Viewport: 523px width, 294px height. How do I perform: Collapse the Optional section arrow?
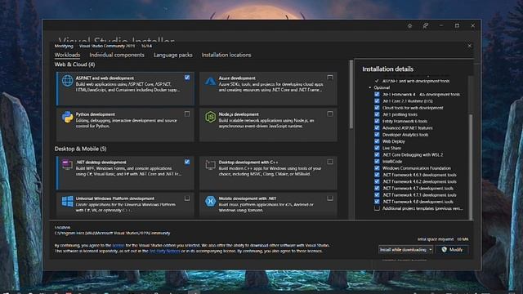coord(370,87)
